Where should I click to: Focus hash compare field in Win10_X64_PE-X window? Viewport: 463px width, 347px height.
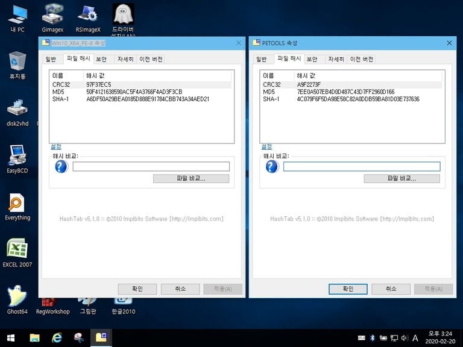(x=151, y=166)
